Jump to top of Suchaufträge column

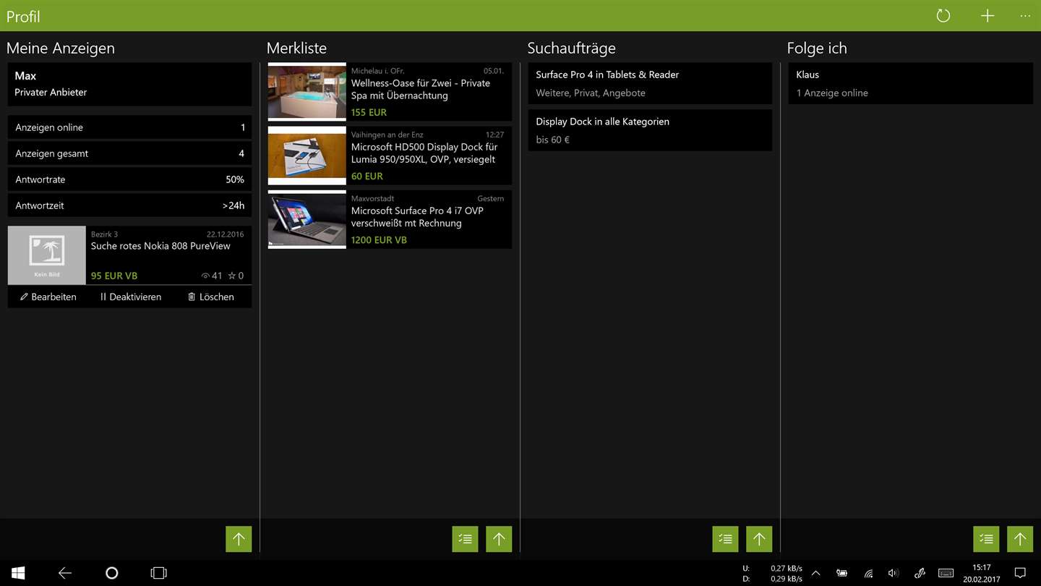[x=759, y=539]
